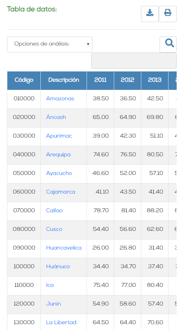The height and width of the screenshot is (330, 179).
Task: Click the Descripción column header
Action: pyautogui.click(x=64, y=80)
